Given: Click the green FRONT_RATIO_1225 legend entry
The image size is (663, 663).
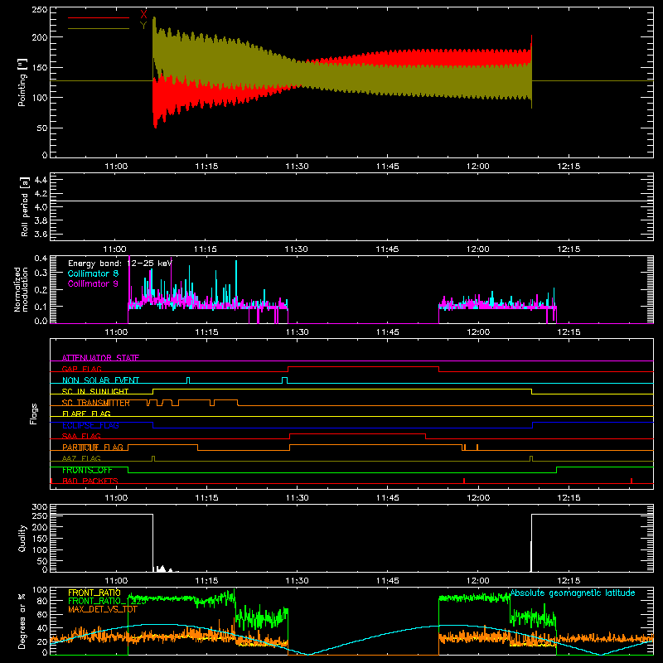Looking at the screenshot, I should [108, 601].
